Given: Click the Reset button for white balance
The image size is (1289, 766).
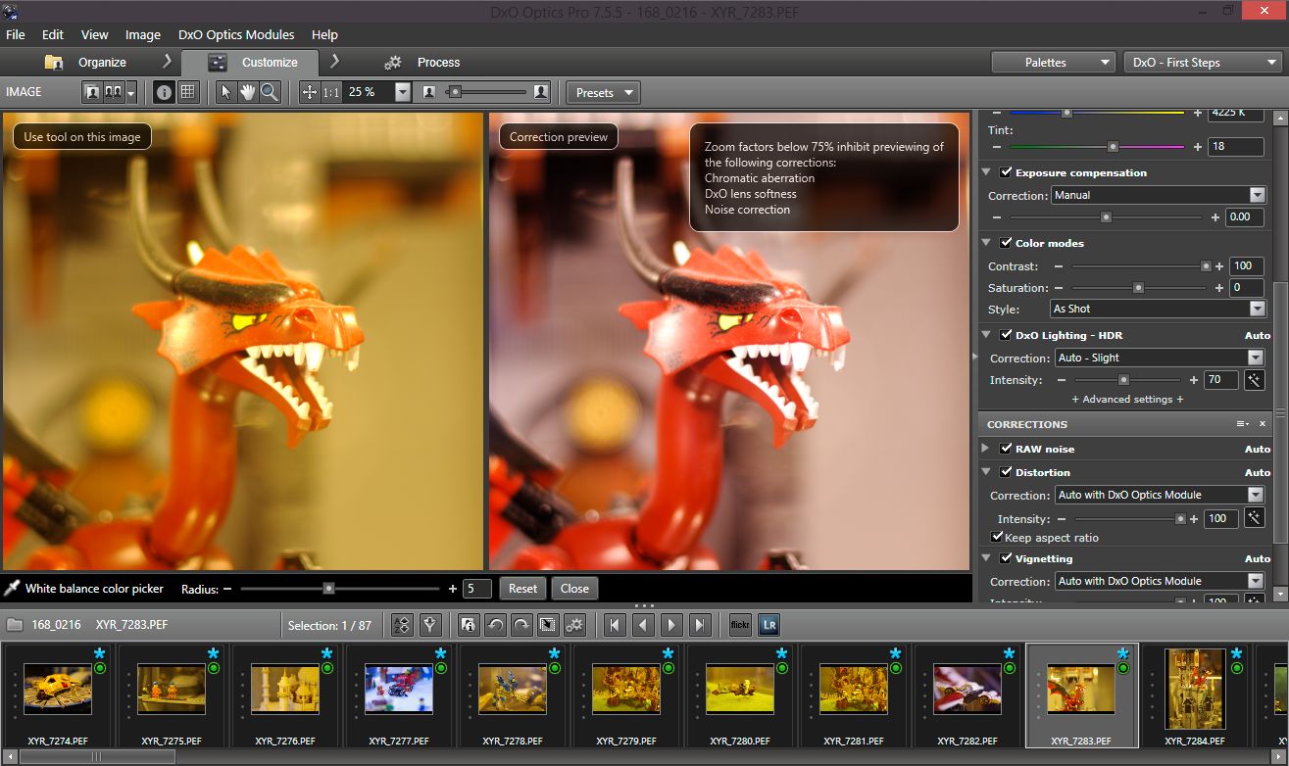Looking at the screenshot, I should point(522,589).
